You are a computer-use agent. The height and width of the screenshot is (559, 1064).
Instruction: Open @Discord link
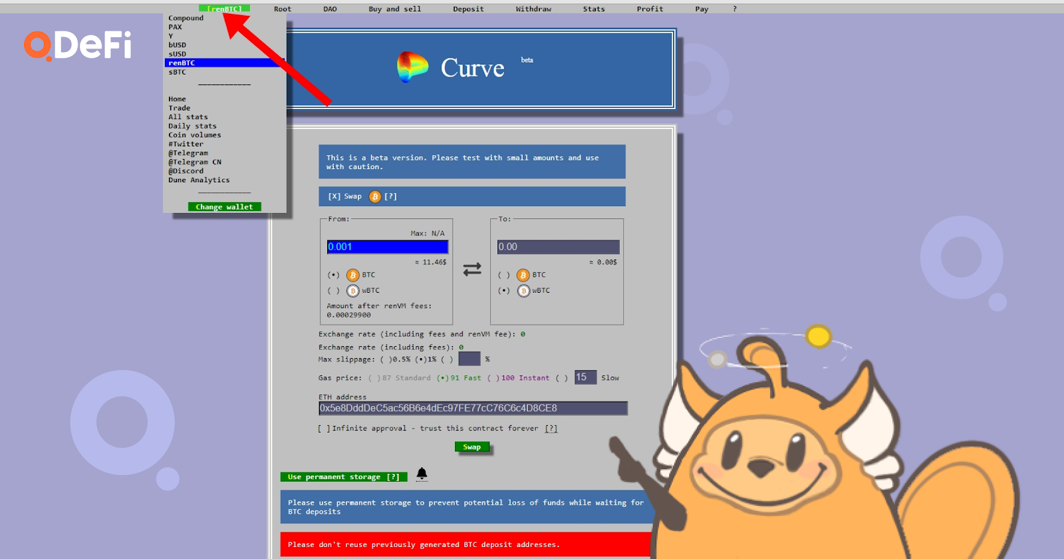coord(186,171)
